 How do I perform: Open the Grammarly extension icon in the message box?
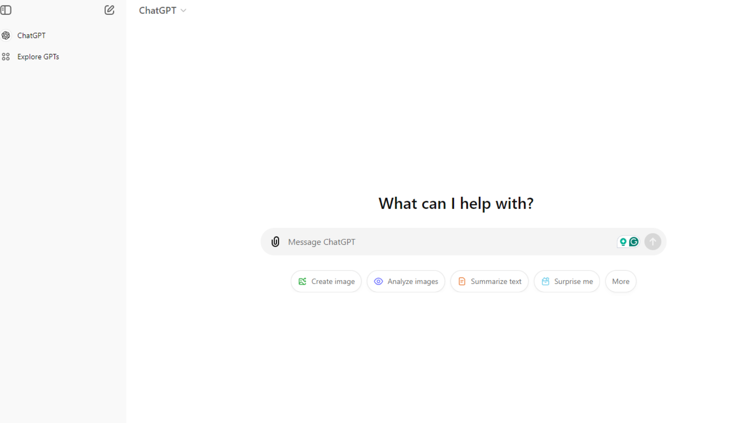click(634, 242)
